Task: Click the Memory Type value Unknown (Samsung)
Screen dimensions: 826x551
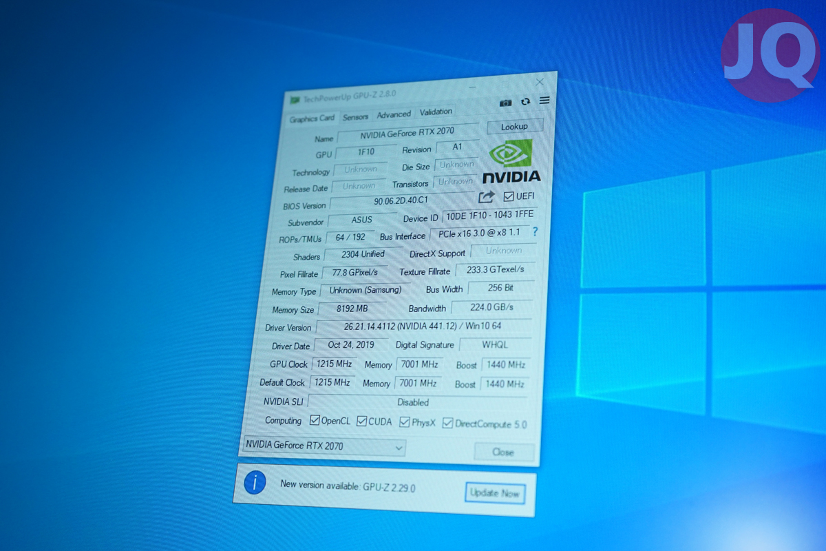Action: pyautogui.click(x=365, y=291)
